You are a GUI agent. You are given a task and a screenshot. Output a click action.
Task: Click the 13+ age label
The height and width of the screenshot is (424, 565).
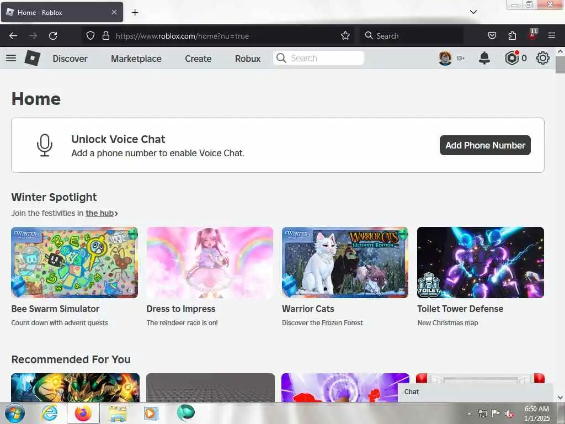(x=461, y=58)
